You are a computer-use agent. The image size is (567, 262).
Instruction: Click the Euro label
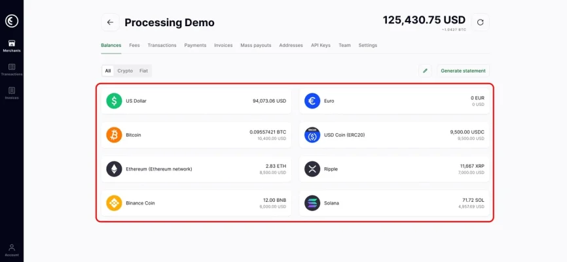[x=329, y=101]
